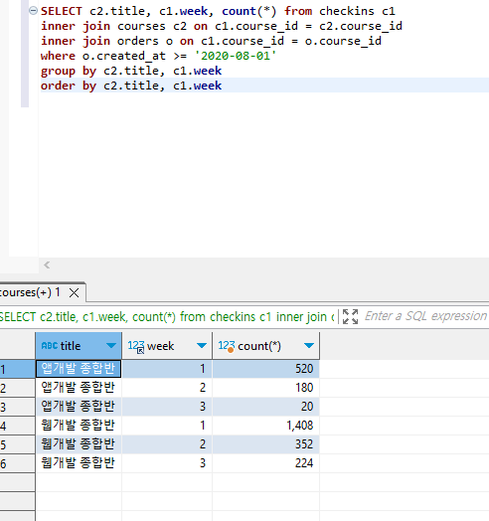Select row number 6 header
489x521 pixels.
[17, 463]
